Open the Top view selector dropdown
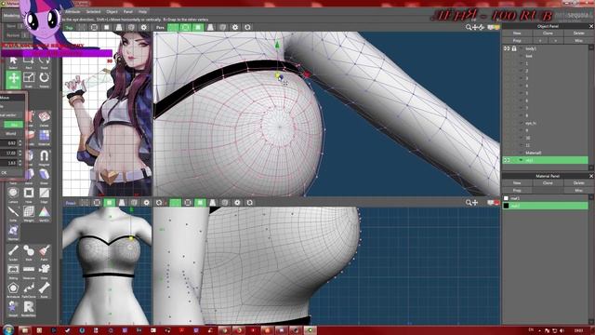This screenshot has height=335, width=595. point(69,28)
